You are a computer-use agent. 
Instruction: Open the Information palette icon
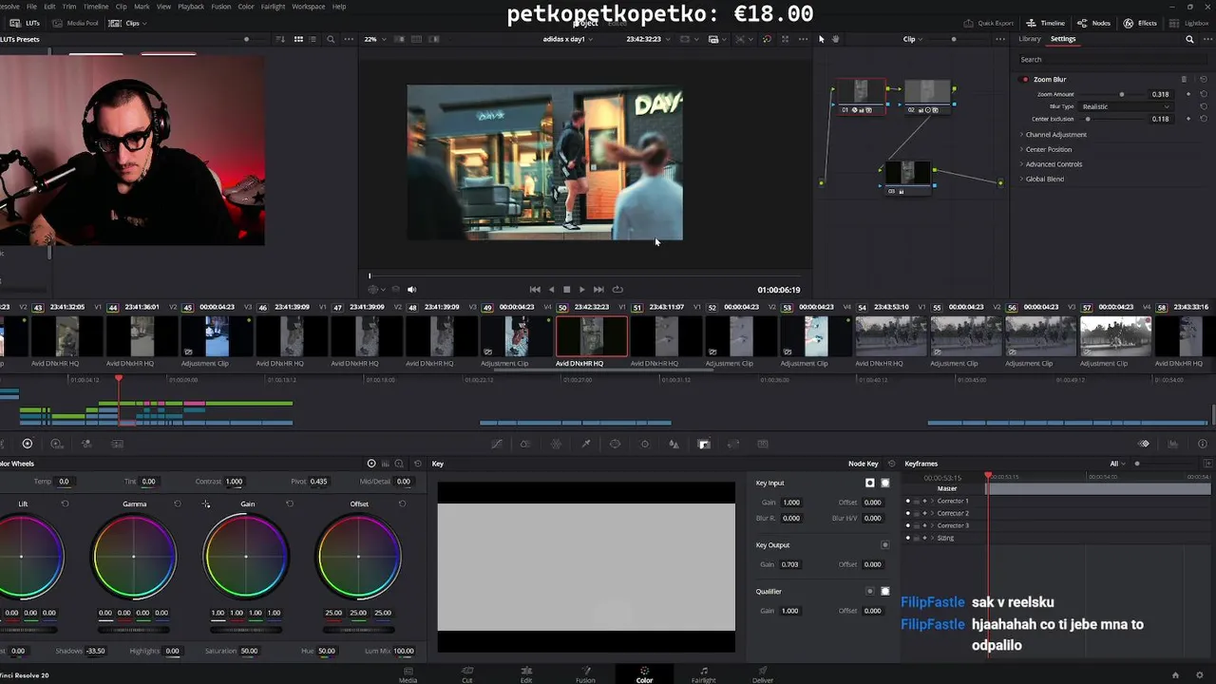pyautogui.click(x=1202, y=444)
